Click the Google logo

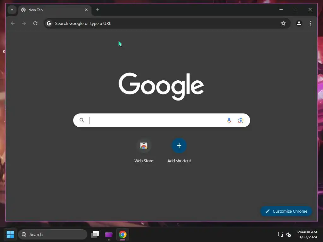point(161,86)
